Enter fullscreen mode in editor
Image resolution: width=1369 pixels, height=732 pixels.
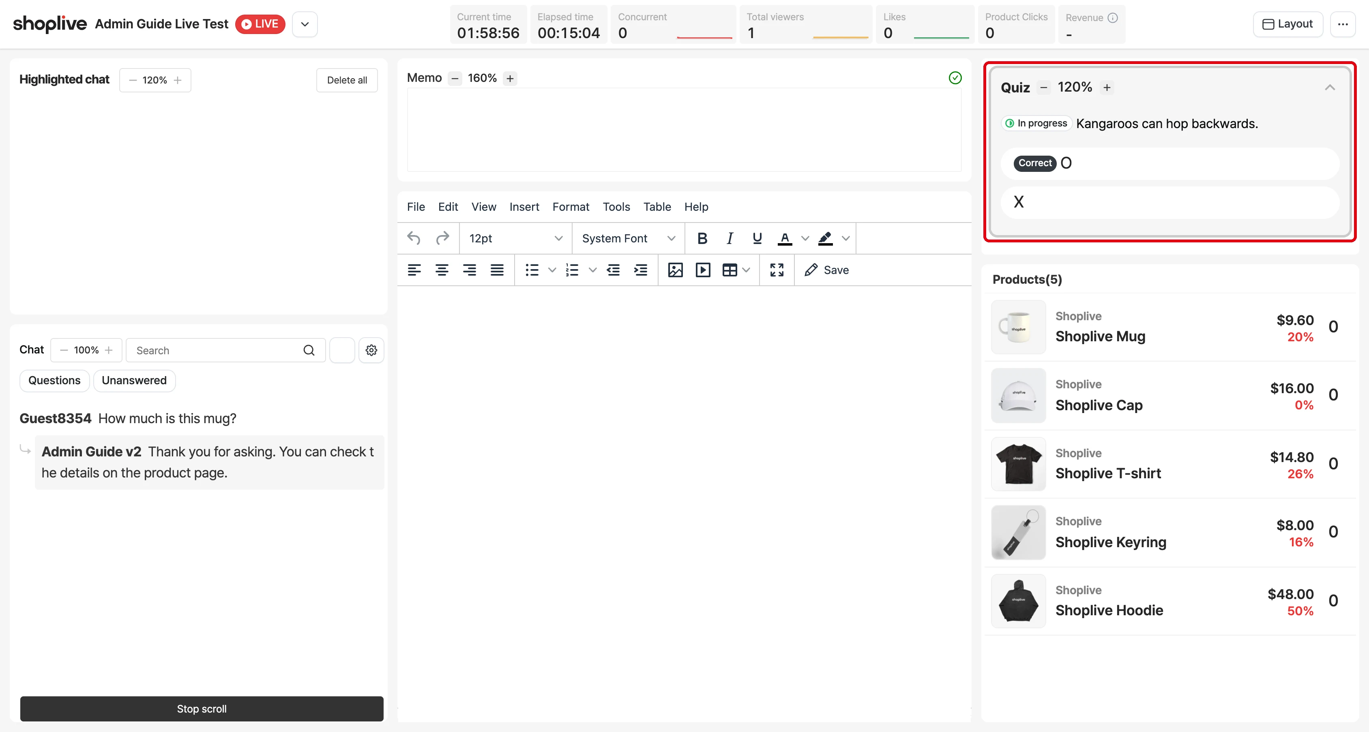tap(777, 270)
